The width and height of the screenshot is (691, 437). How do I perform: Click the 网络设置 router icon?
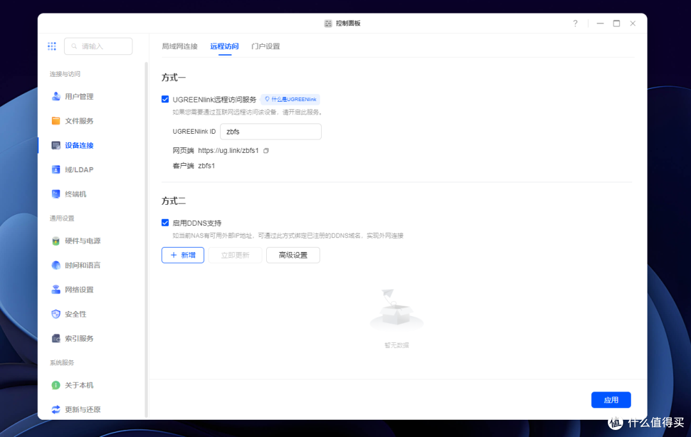point(56,289)
